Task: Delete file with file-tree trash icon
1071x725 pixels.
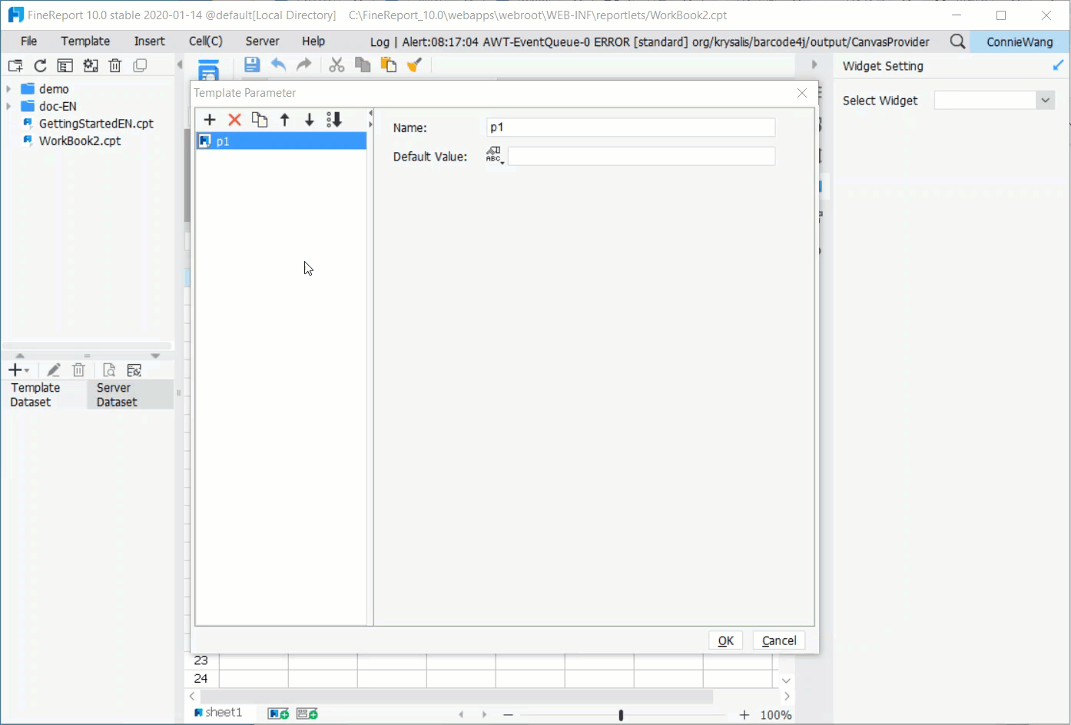Action: [x=115, y=66]
